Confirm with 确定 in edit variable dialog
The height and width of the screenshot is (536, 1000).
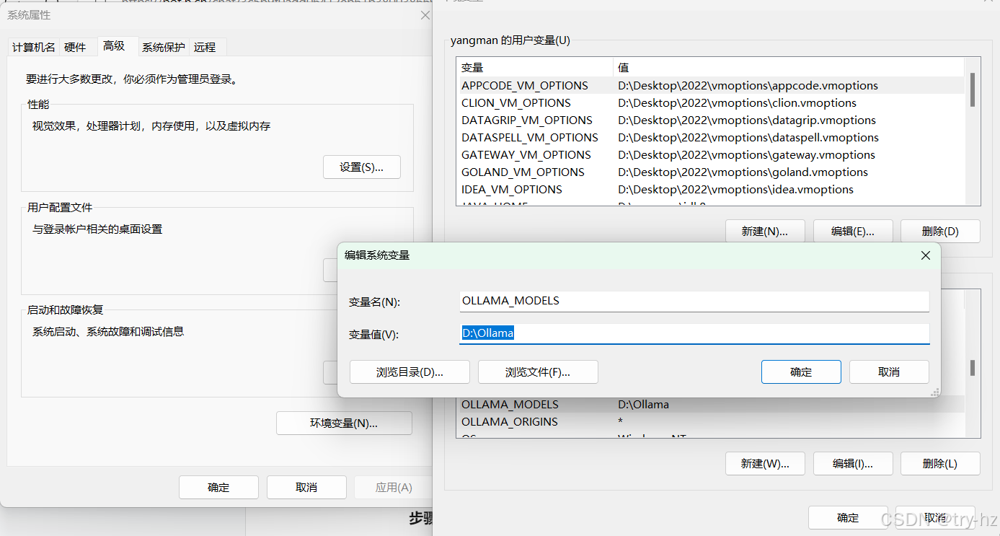click(x=801, y=372)
